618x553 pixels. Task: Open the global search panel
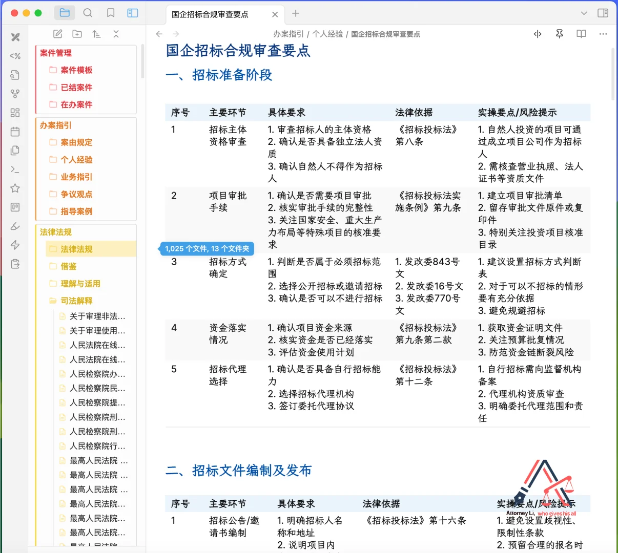tap(88, 13)
